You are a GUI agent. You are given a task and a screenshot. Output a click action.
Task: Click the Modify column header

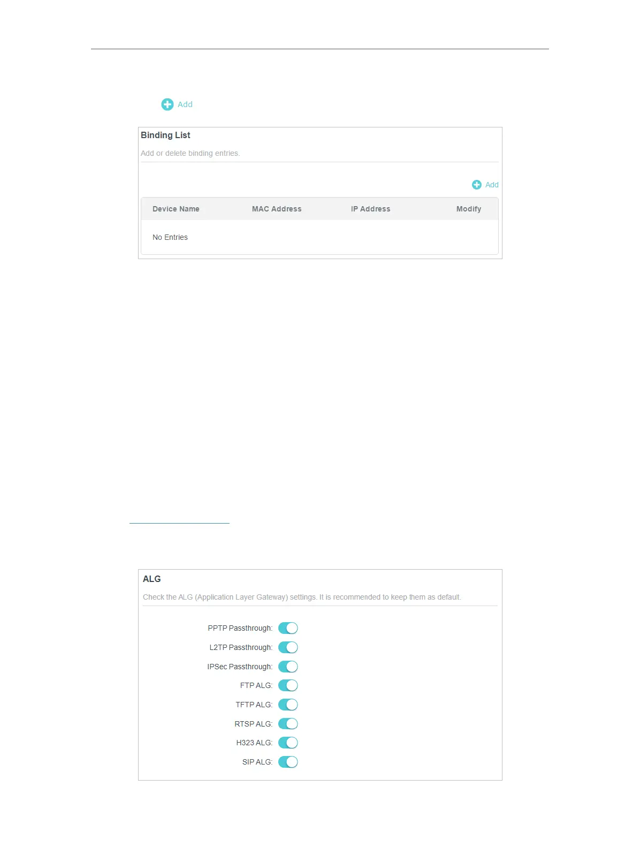click(x=469, y=209)
